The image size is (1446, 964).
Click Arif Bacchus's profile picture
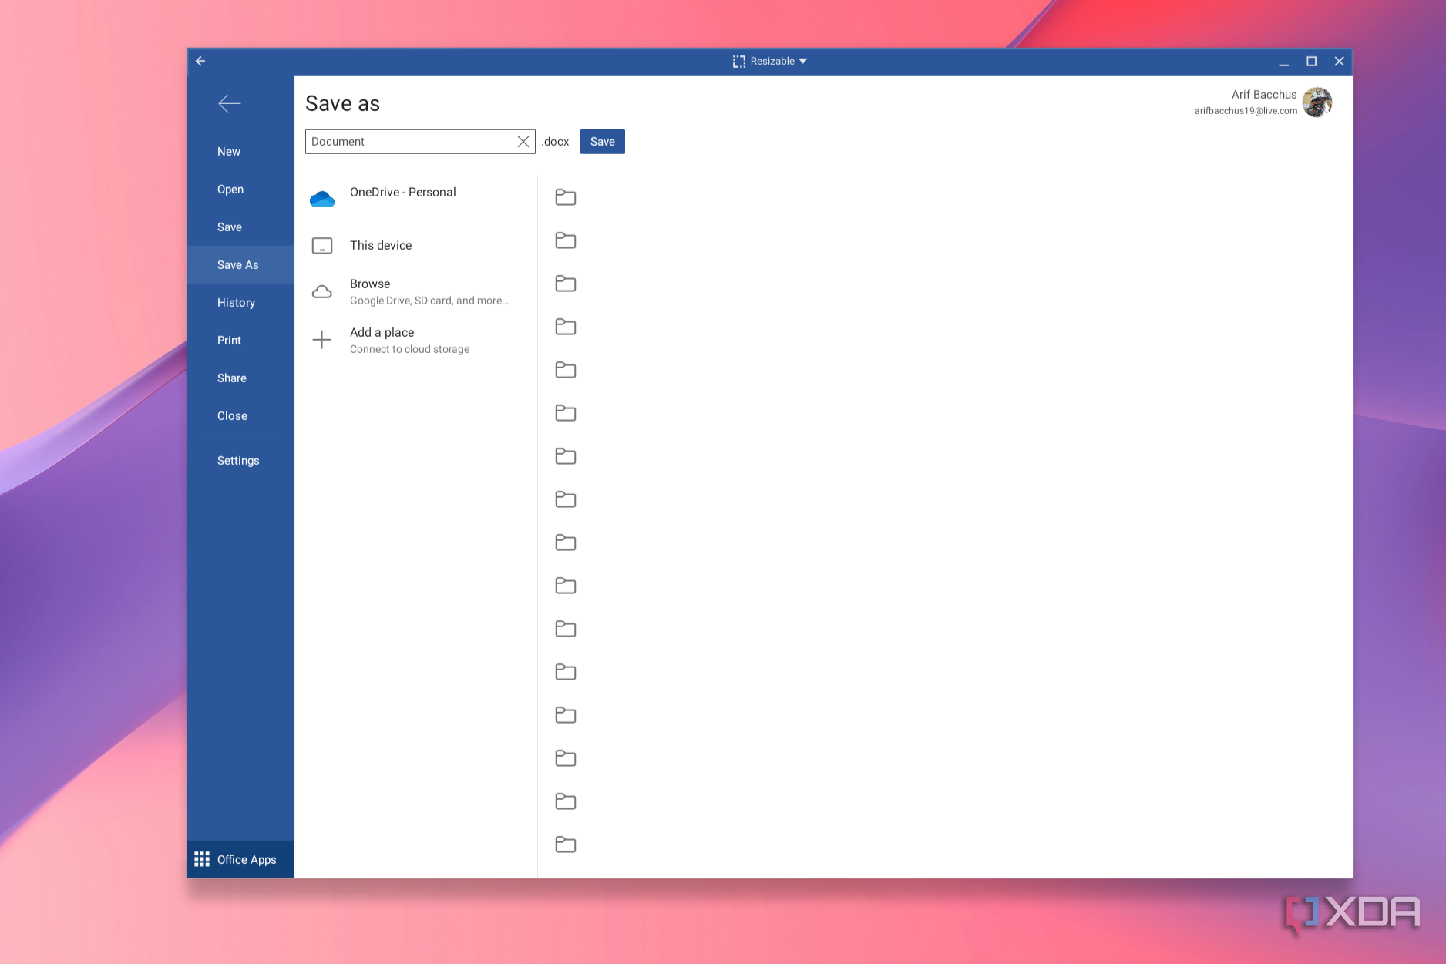1318,102
